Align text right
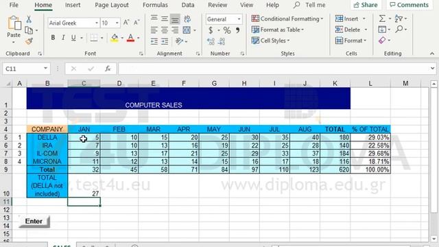Screen dimensions: 439x247 (176, 30)
